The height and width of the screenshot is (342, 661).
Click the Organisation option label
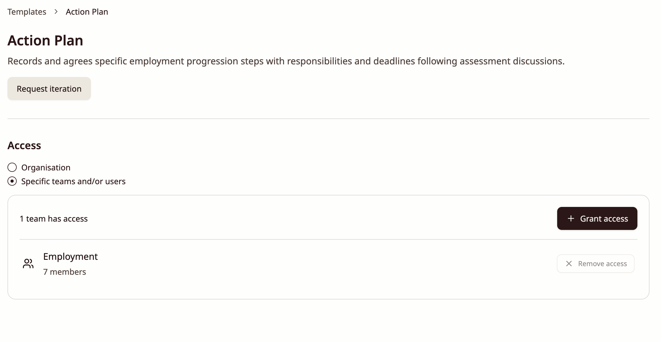click(46, 167)
